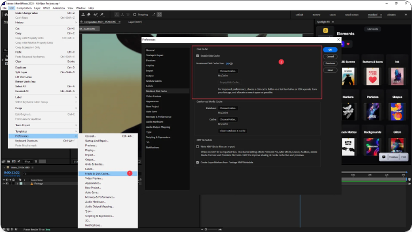Click the Clean Database & Cache button
This screenshot has height=232, width=412.
click(x=232, y=130)
